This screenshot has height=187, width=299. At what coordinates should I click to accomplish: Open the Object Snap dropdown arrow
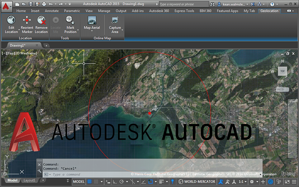[x=155, y=181]
